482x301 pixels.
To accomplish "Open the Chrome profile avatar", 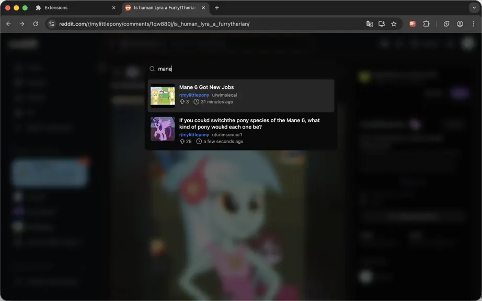I will tap(460, 24).
